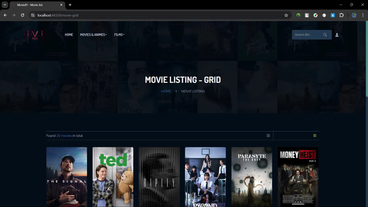Viewport: 368px width, 207px height.
Task: Open the Chrome profile avatar
Action: tap(354, 15)
